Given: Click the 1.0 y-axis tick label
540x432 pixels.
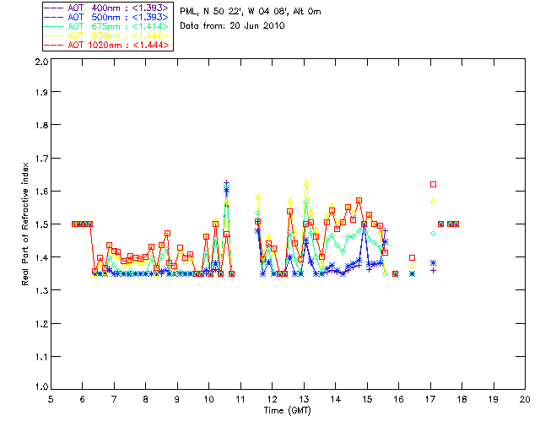Looking at the screenshot, I should pos(41,386).
